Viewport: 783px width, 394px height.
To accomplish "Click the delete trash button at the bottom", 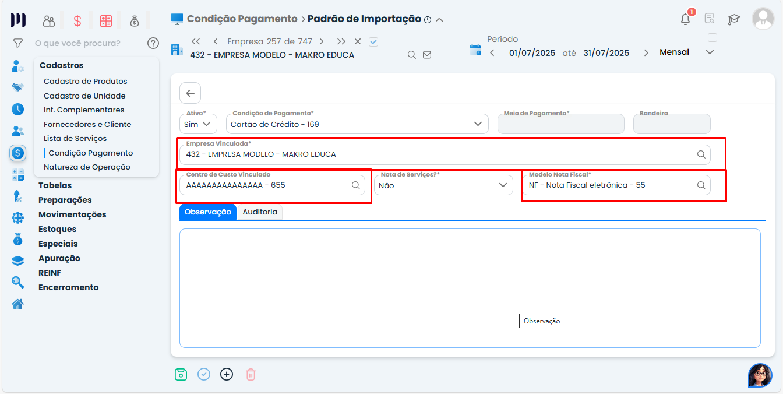I will 251,374.
